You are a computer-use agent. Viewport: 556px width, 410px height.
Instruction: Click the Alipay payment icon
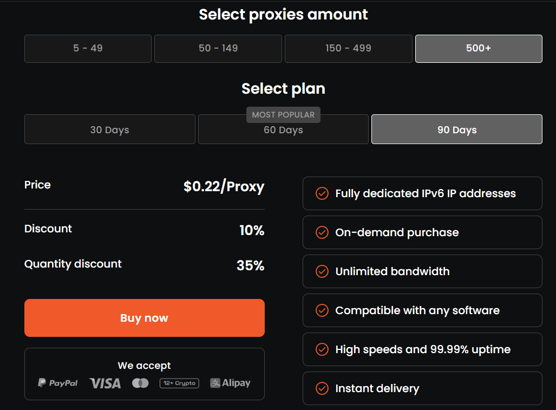[x=230, y=383]
